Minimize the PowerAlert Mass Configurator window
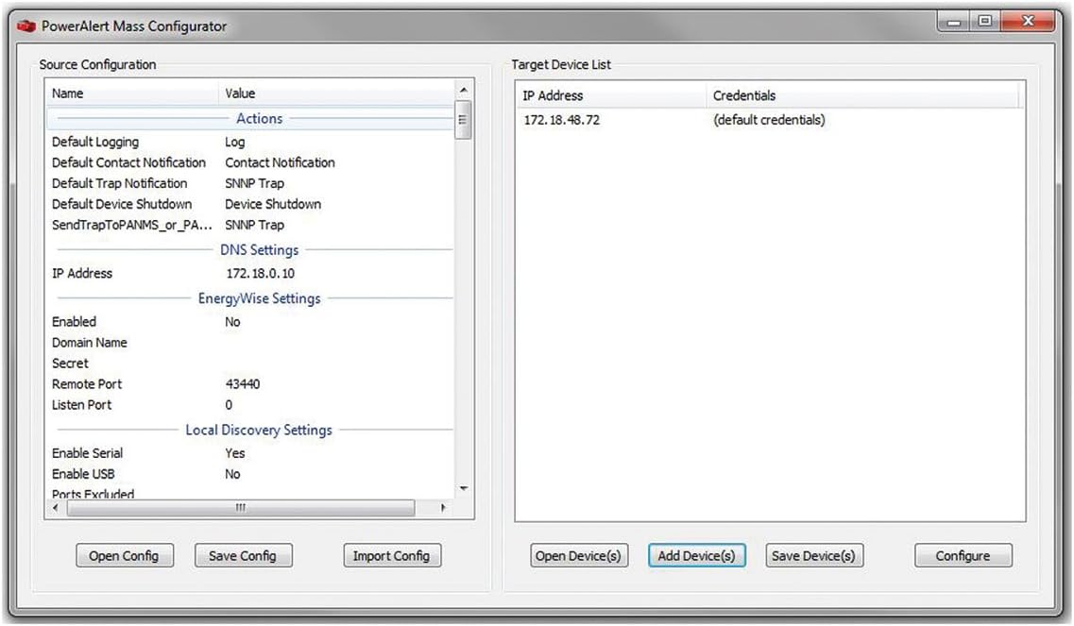The image size is (1074, 626). click(953, 22)
